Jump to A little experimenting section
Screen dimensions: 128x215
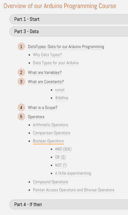click(x=73, y=173)
